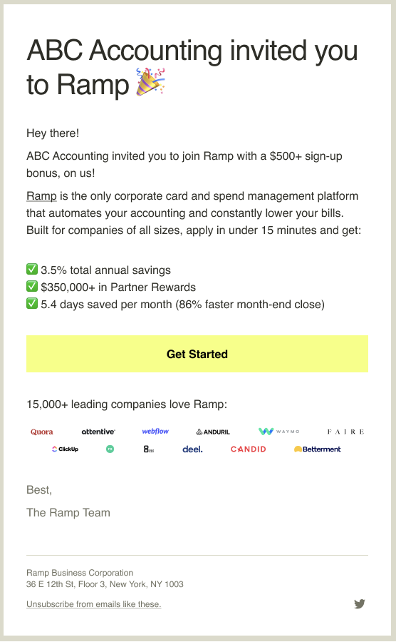Click the Candid logo
Image resolution: width=396 pixels, height=642 pixels.
click(x=248, y=449)
